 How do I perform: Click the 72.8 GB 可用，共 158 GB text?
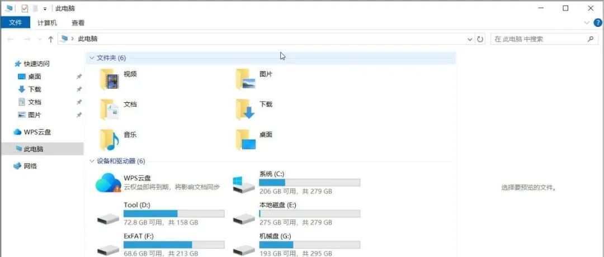161,222
